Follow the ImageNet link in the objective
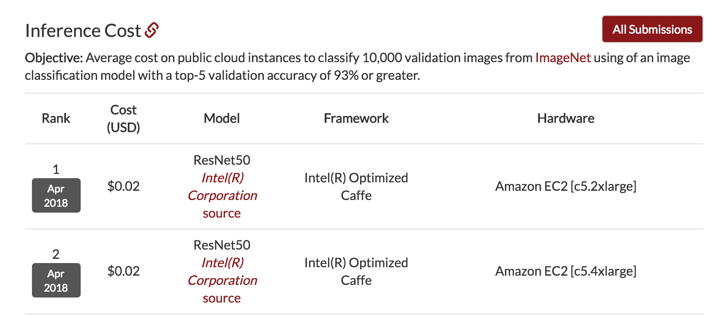Screen dimensions: 726x316 tap(563, 58)
